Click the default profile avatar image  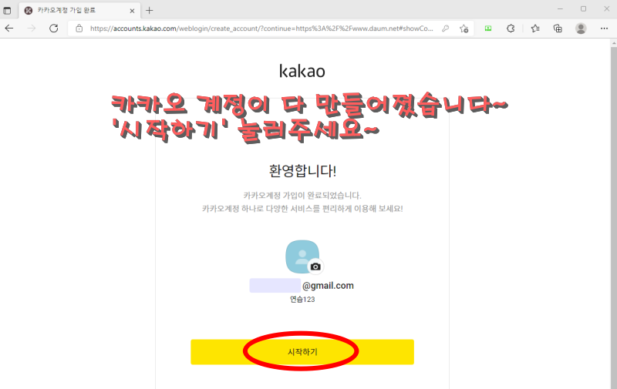pyautogui.click(x=302, y=257)
